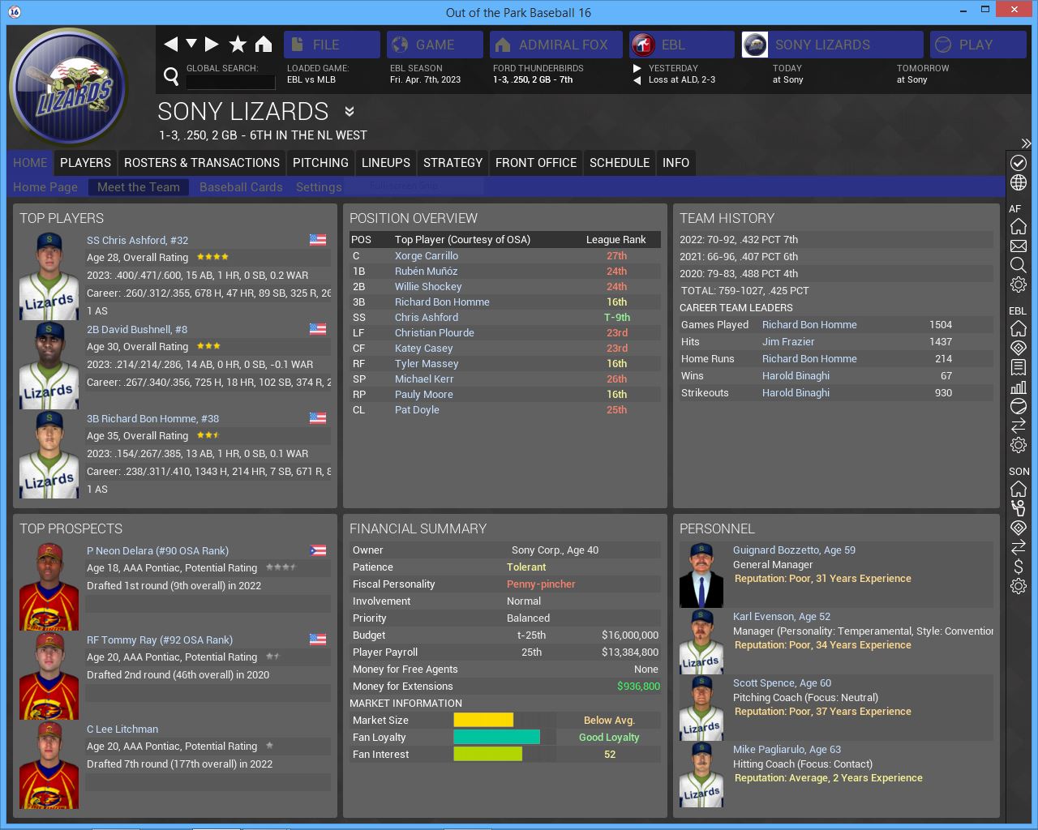Open hitting coach Mike Pagliarulo's link

[787, 749]
